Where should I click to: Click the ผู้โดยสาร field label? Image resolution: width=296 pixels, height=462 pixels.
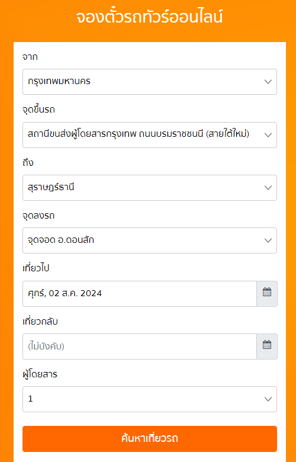click(40, 374)
